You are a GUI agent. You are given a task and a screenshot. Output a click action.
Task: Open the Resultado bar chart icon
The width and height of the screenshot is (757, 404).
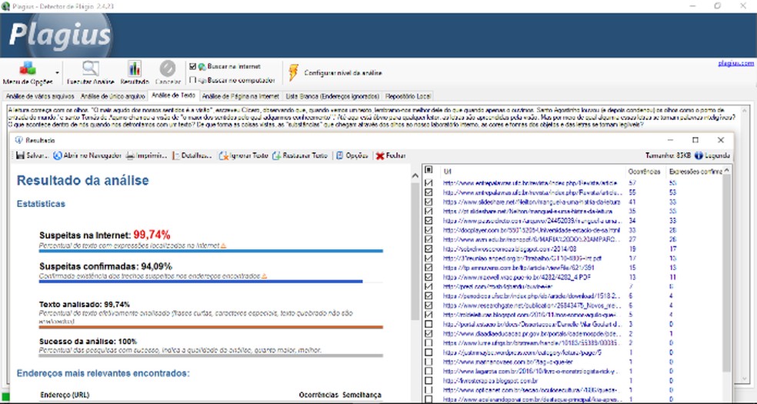coord(134,68)
